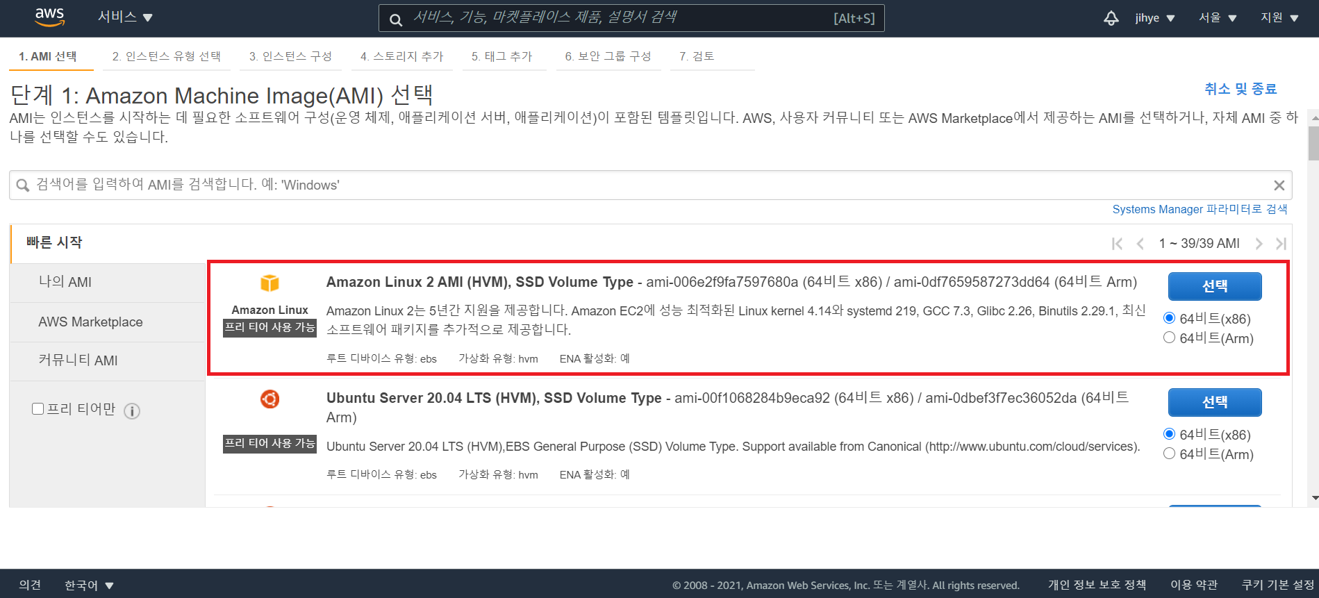This screenshot has height=598, width=1319.
Task: Open notifications bell icon
Action: coord(1111,18)
